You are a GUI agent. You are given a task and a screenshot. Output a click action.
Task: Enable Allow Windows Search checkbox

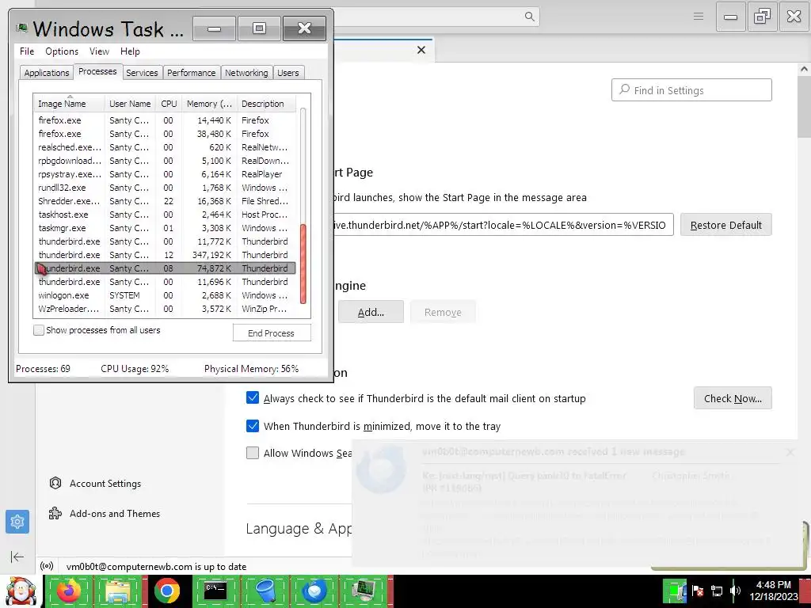[x=253, y=453]
